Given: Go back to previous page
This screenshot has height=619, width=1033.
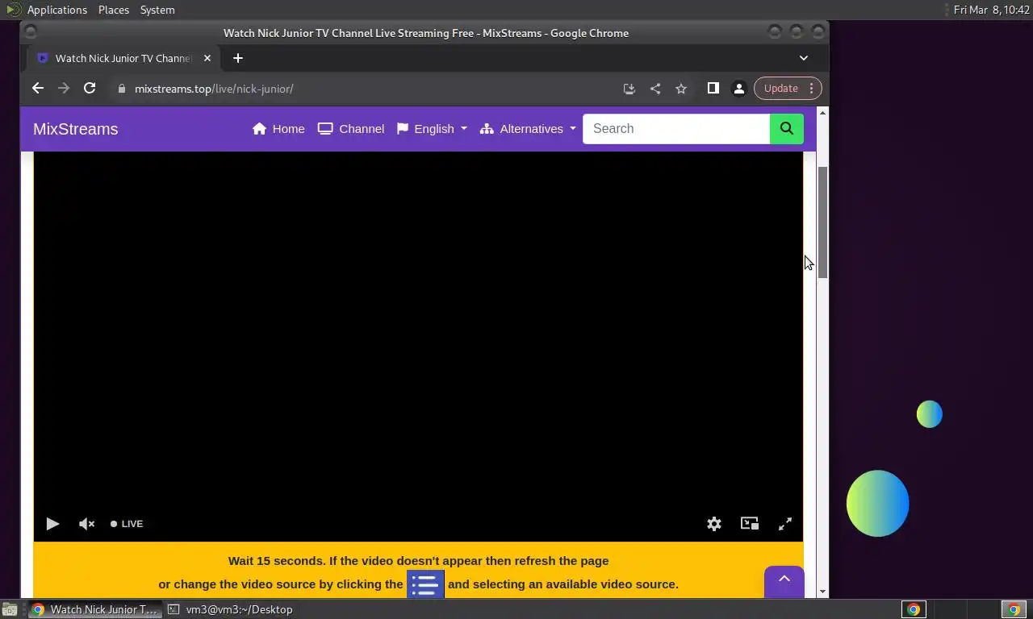Looking at the screenshot, I should tap(38, 89).
